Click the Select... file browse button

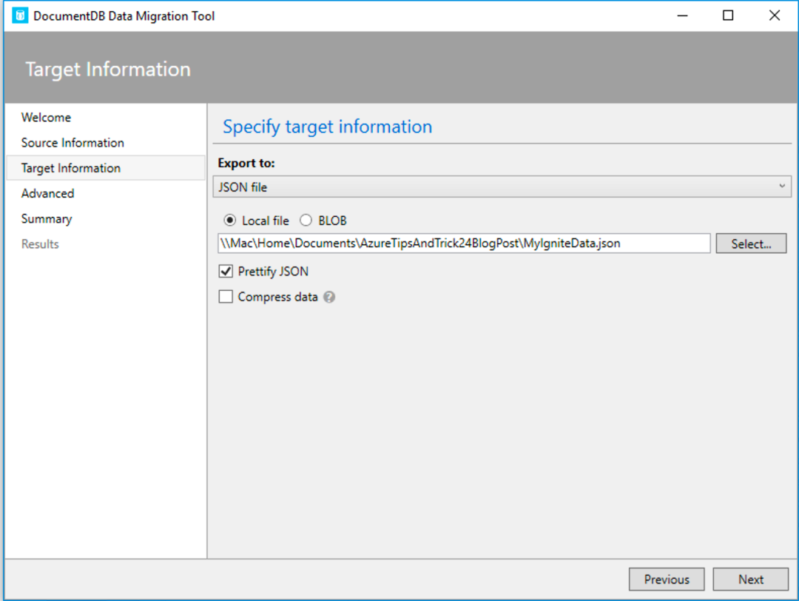[x=751, y=244]
